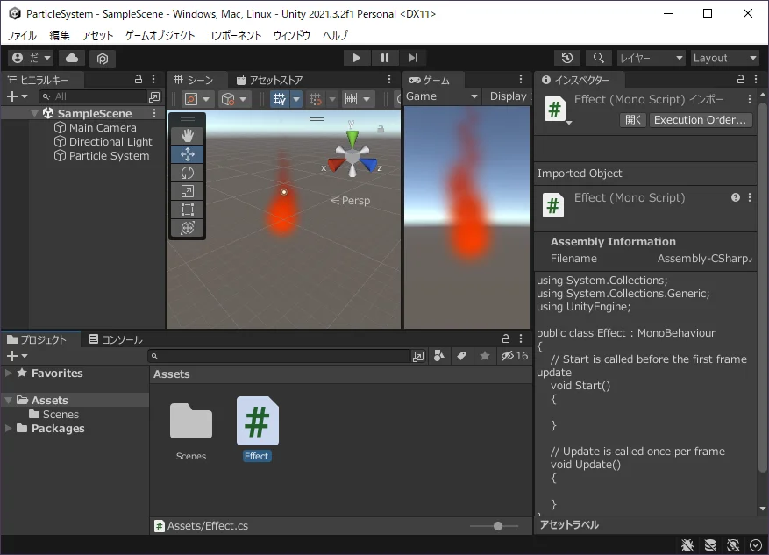Select the Effect script asset

point(258,429)
